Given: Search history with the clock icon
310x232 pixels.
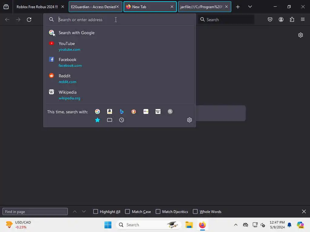Looking at the screenshot, I should click(x=122, y=120).
